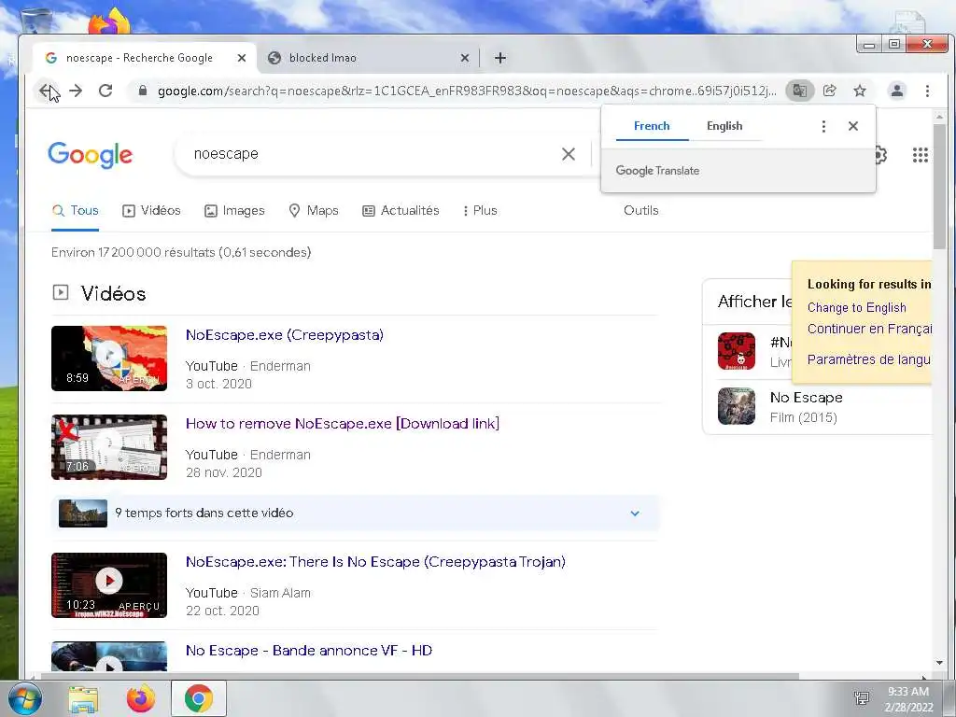Bookmark this page with the star icon
The image size is (956, 717).
coord(860,91)
